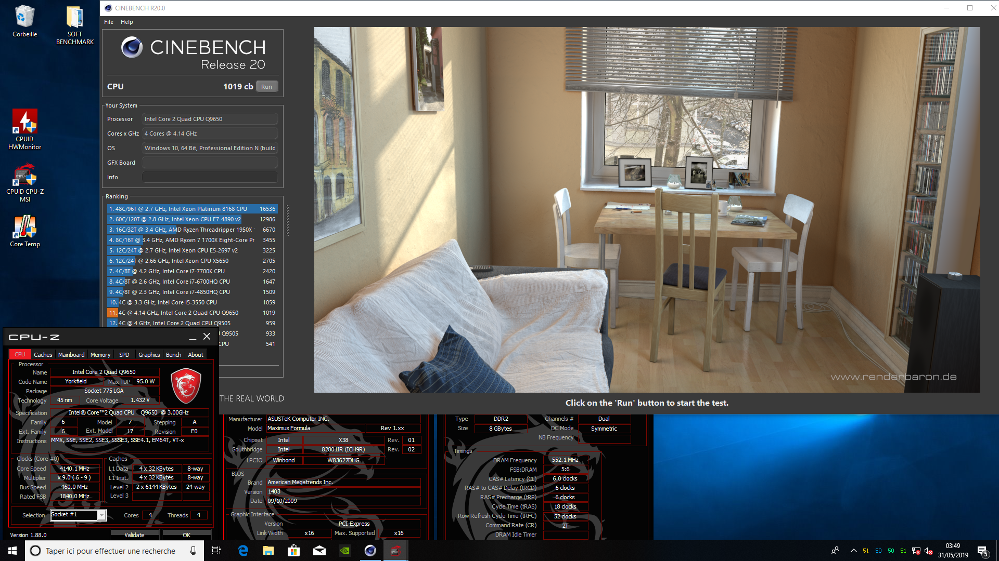The height and width of the screenshot is (561, 999).
Task: Open File Explorer from the taskbar
Action: tap(268, 551)
